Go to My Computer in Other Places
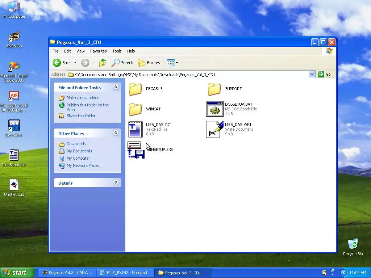 78,159
